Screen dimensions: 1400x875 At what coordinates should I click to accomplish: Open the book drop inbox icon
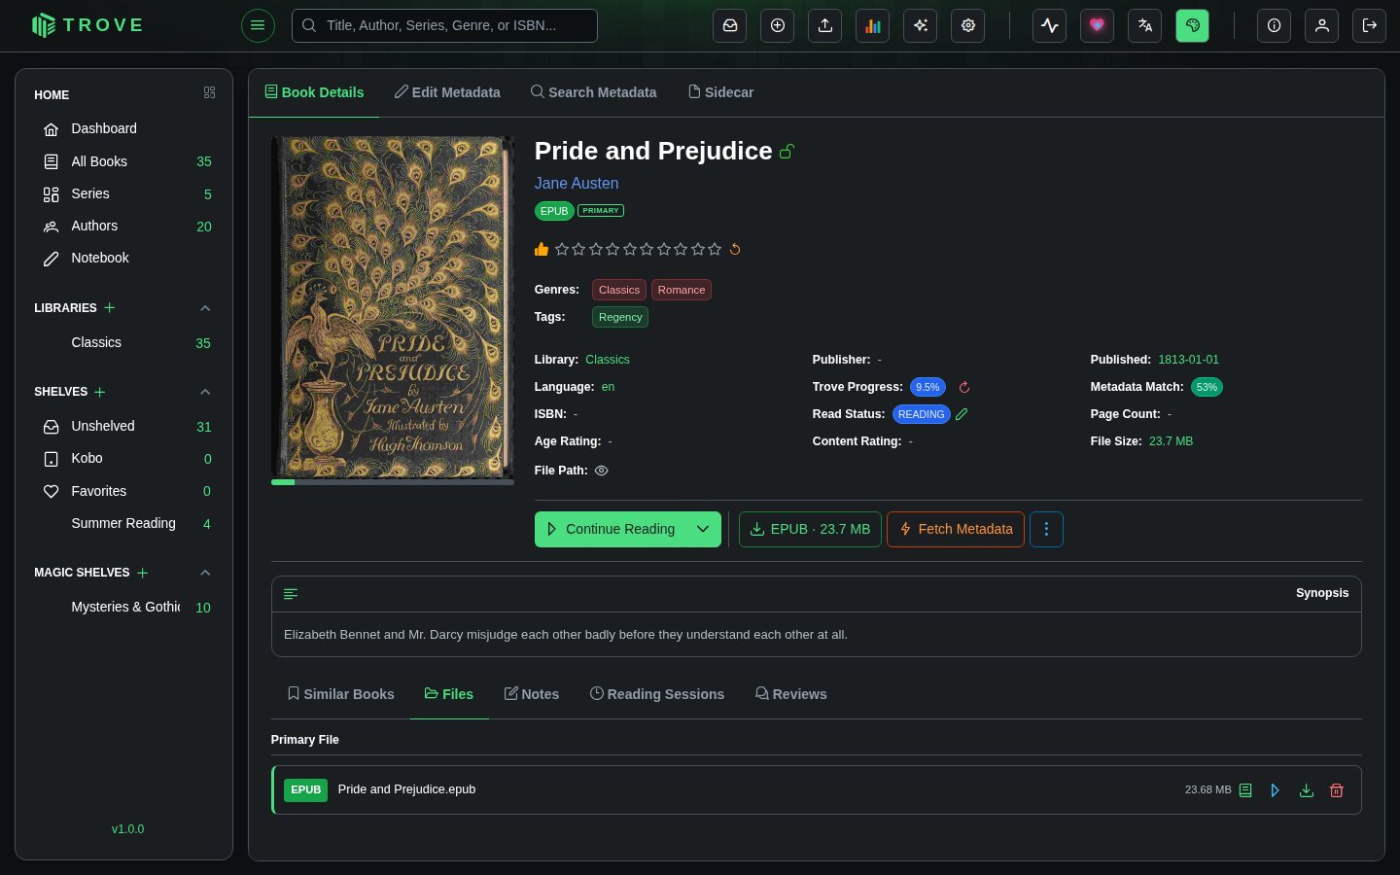pyautogui.click(x=730, y=25)
